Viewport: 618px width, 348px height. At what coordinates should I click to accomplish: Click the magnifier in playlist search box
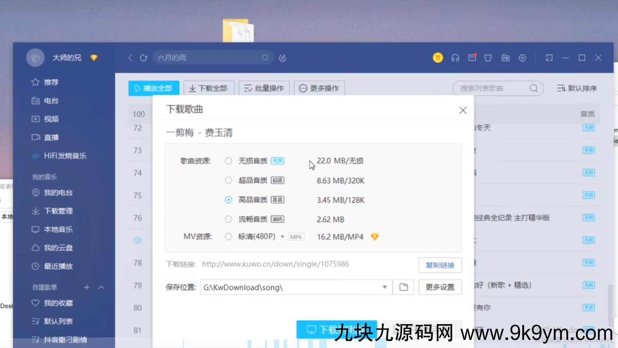point(533,88)
